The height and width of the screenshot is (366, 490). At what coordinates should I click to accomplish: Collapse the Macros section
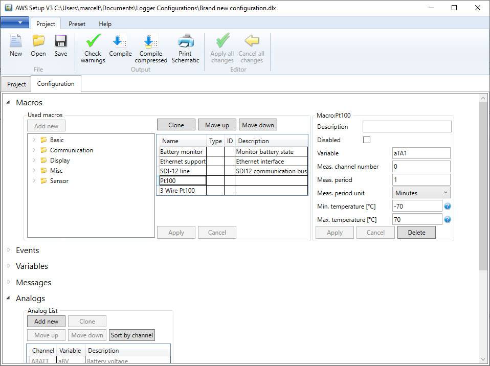click(8, 102)
